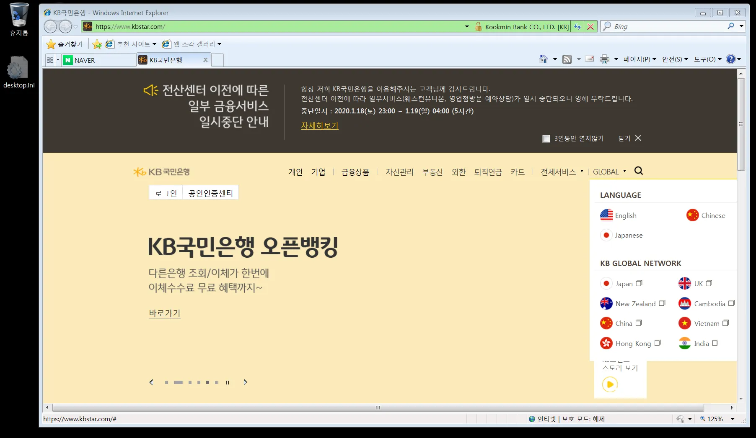The image size is (756, 438).
Task: Click the English flag icon
Action: (606, 215)
